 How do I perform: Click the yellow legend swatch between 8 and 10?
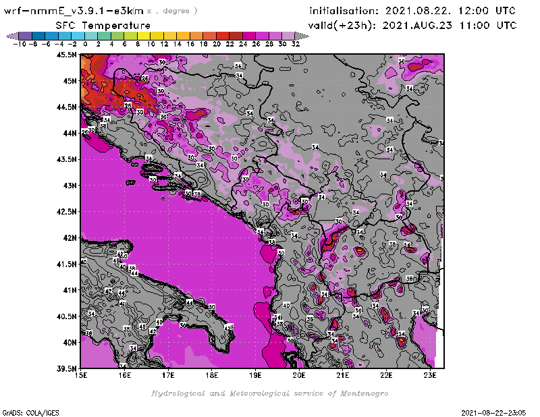144,36
